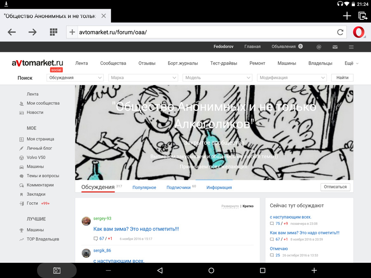
Task: Open Комментарии in the sidebar
Action: coord(40,185)
